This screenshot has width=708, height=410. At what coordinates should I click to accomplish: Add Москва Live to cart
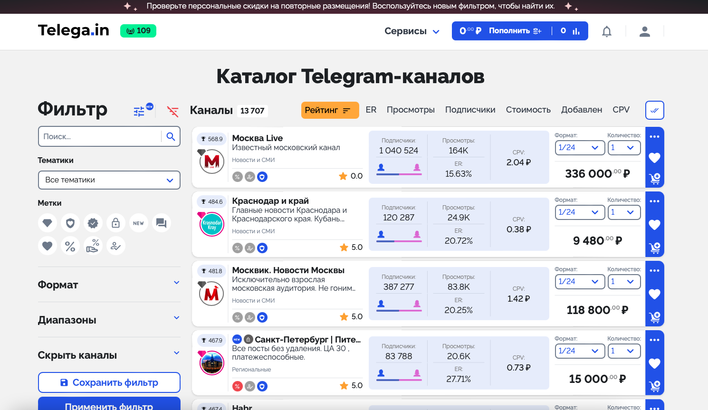[655, 179]
